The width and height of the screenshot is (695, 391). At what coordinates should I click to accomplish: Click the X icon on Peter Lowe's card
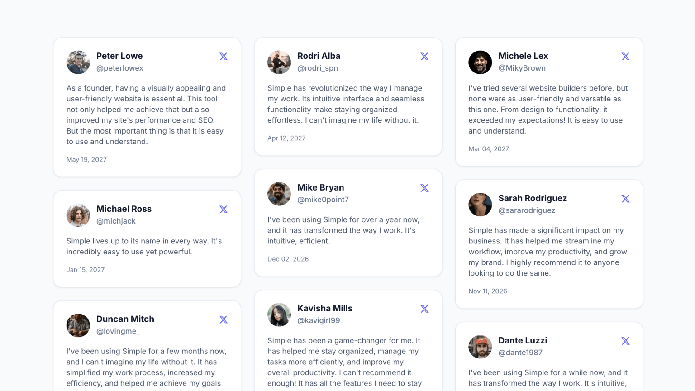pos(224,57)
